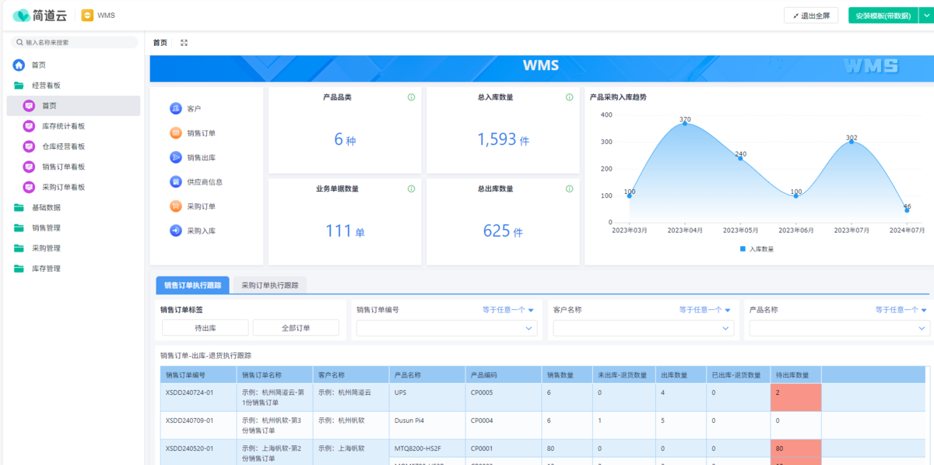Click the 安装模板(带数据) button
The image size is (934, 465).
[x=883, y=16]
